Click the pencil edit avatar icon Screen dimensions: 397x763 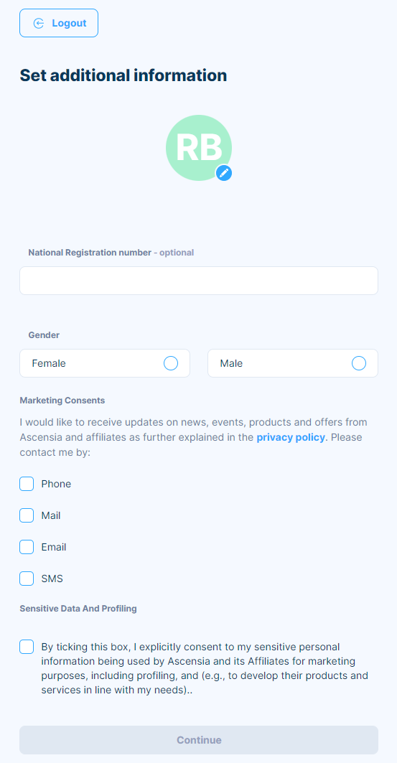click(224, 173)
